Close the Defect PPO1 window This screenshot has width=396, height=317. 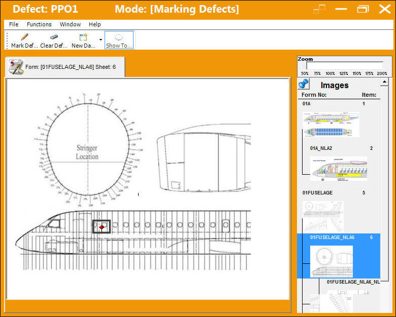click(385, 9)
